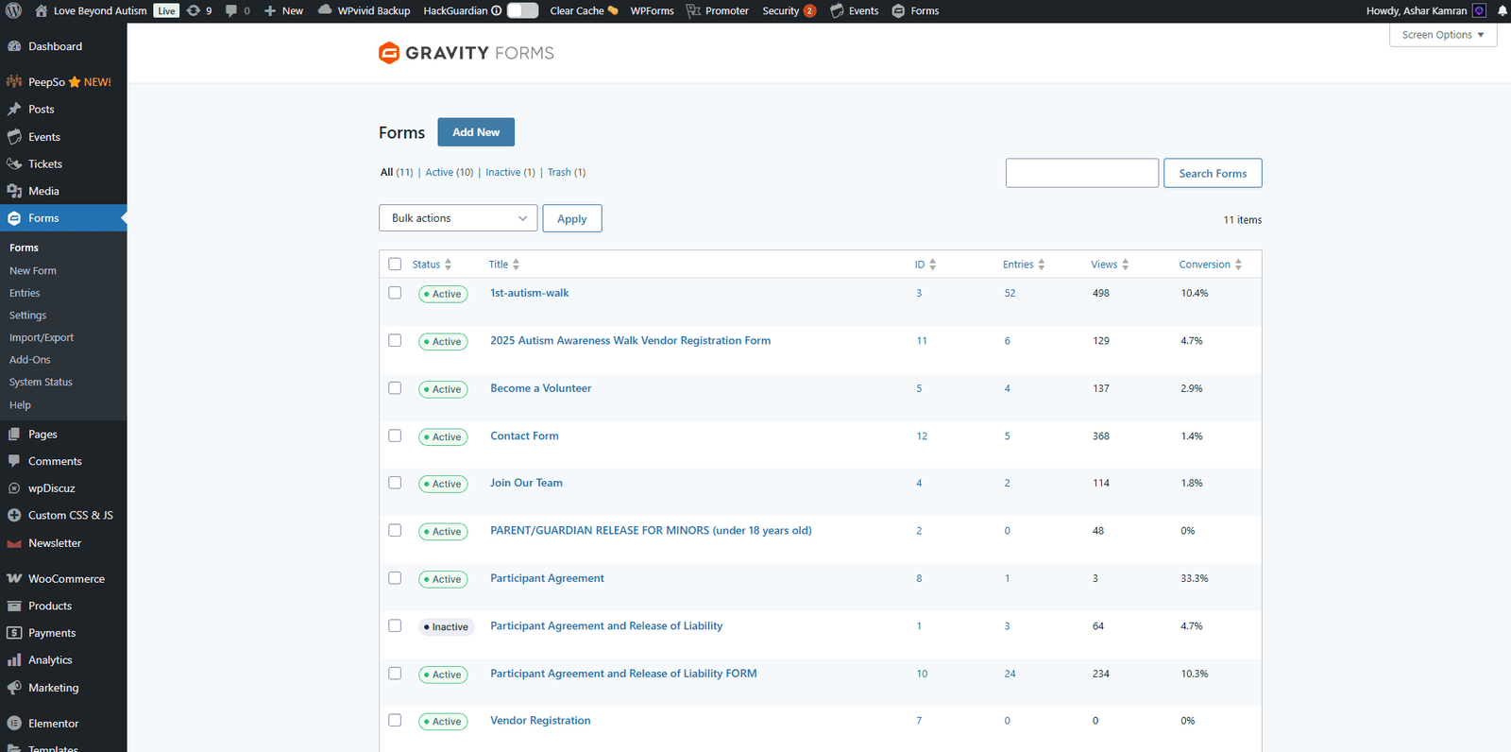Click the Comments sidebar icon

tap(14, 461)
